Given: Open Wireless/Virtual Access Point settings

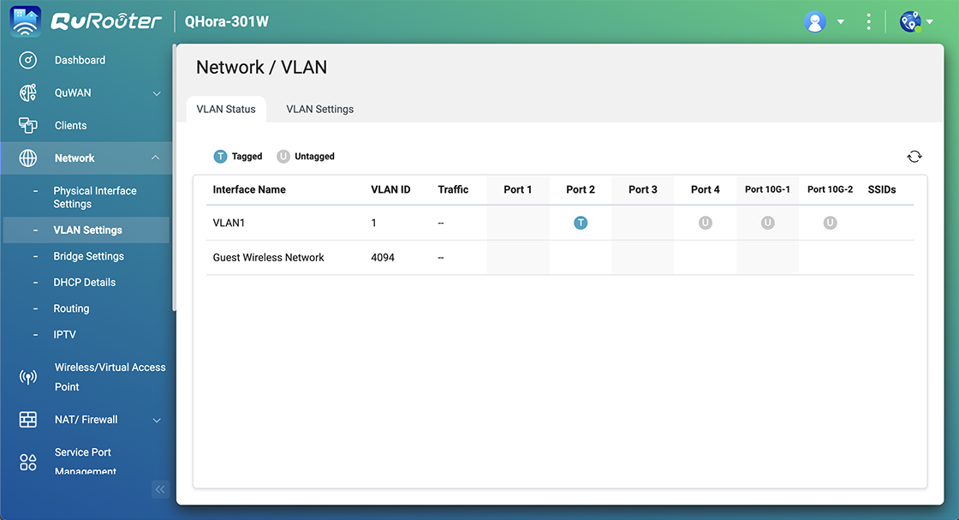Looking at the screenshot, I should (x=110, y=377).
